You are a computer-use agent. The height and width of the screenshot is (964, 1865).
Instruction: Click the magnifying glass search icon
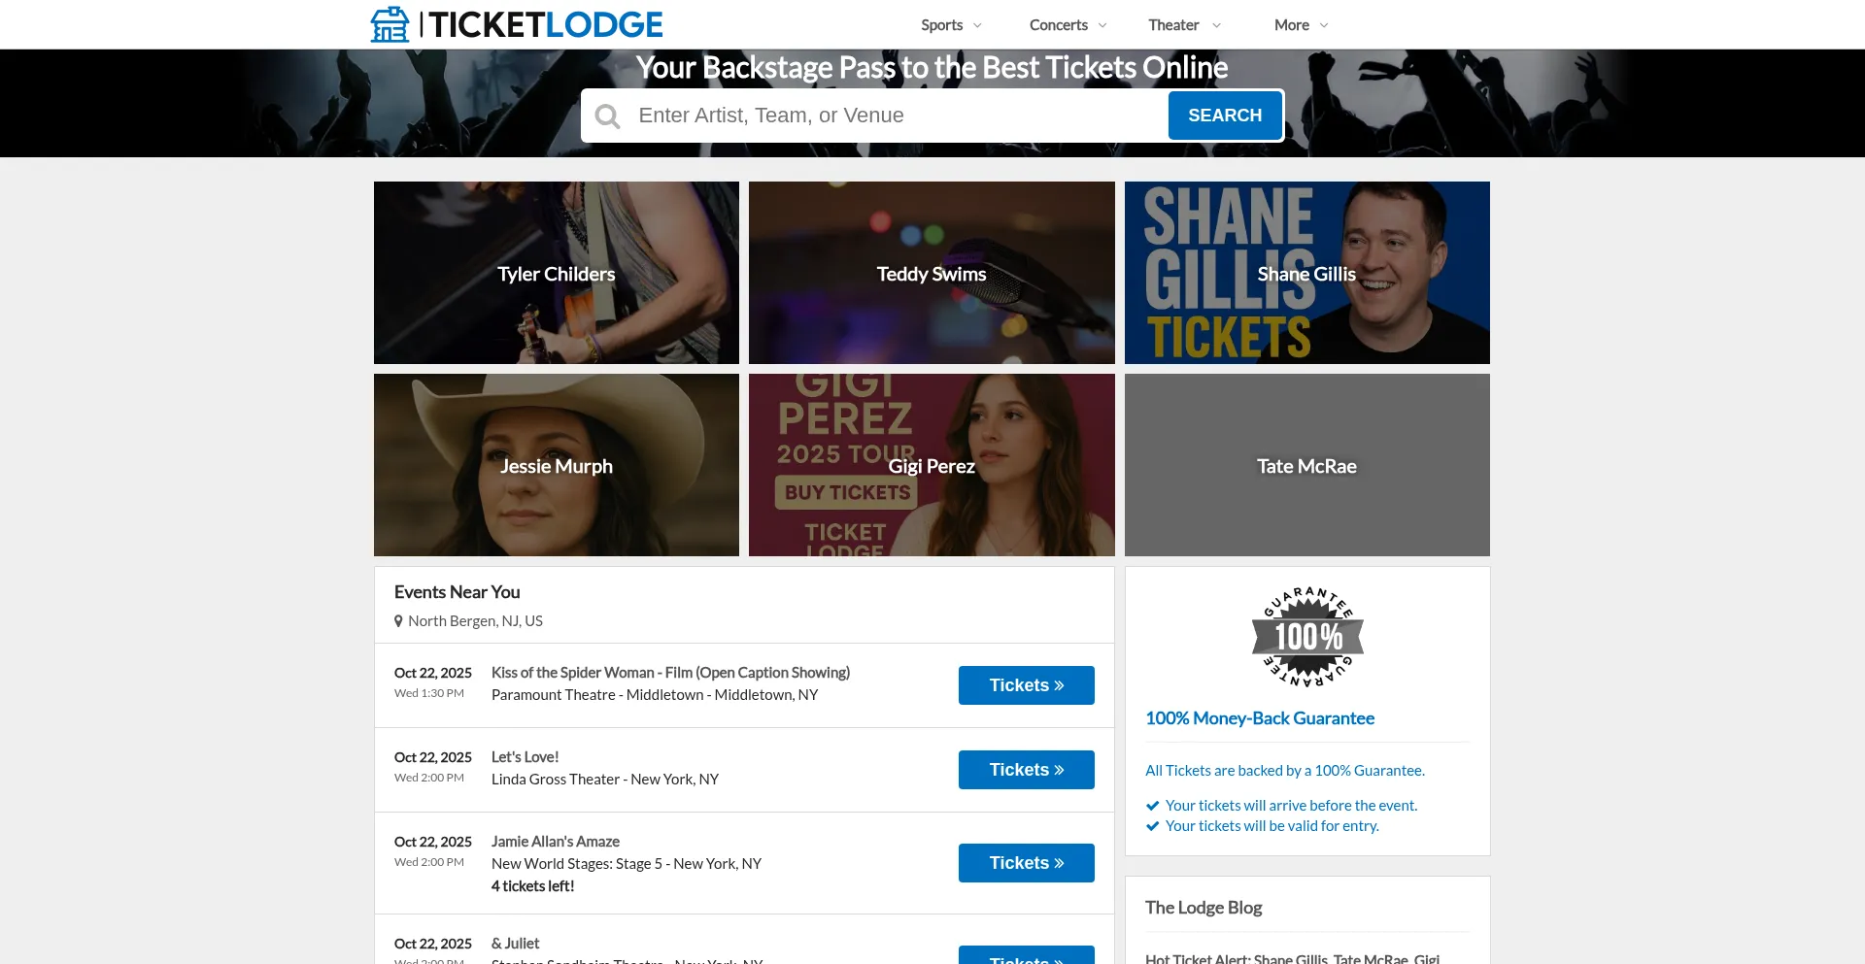608,116
